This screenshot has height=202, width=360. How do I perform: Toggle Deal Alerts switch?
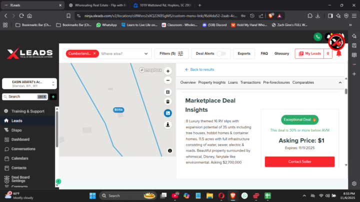pos(221,53)
